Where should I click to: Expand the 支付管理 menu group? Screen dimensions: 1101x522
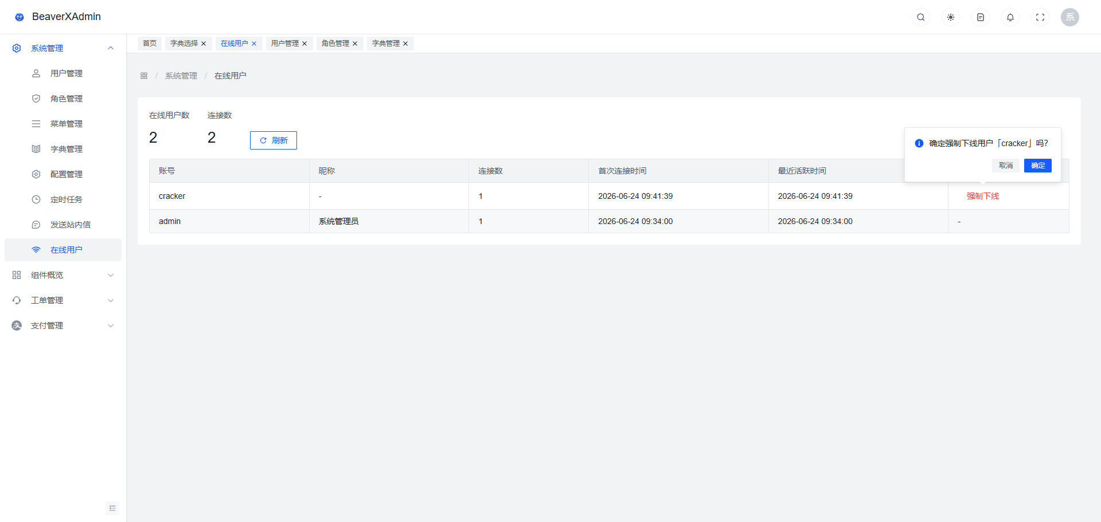click(x=63, y=325)
